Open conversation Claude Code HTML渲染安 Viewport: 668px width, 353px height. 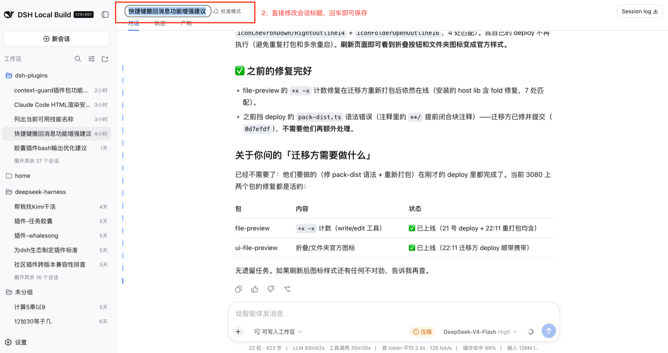[57, 105]
